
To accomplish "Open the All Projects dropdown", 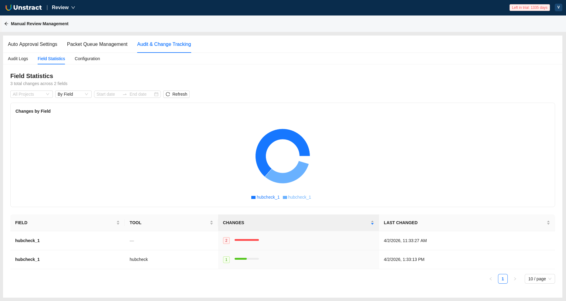I will (x=32, y=94).
